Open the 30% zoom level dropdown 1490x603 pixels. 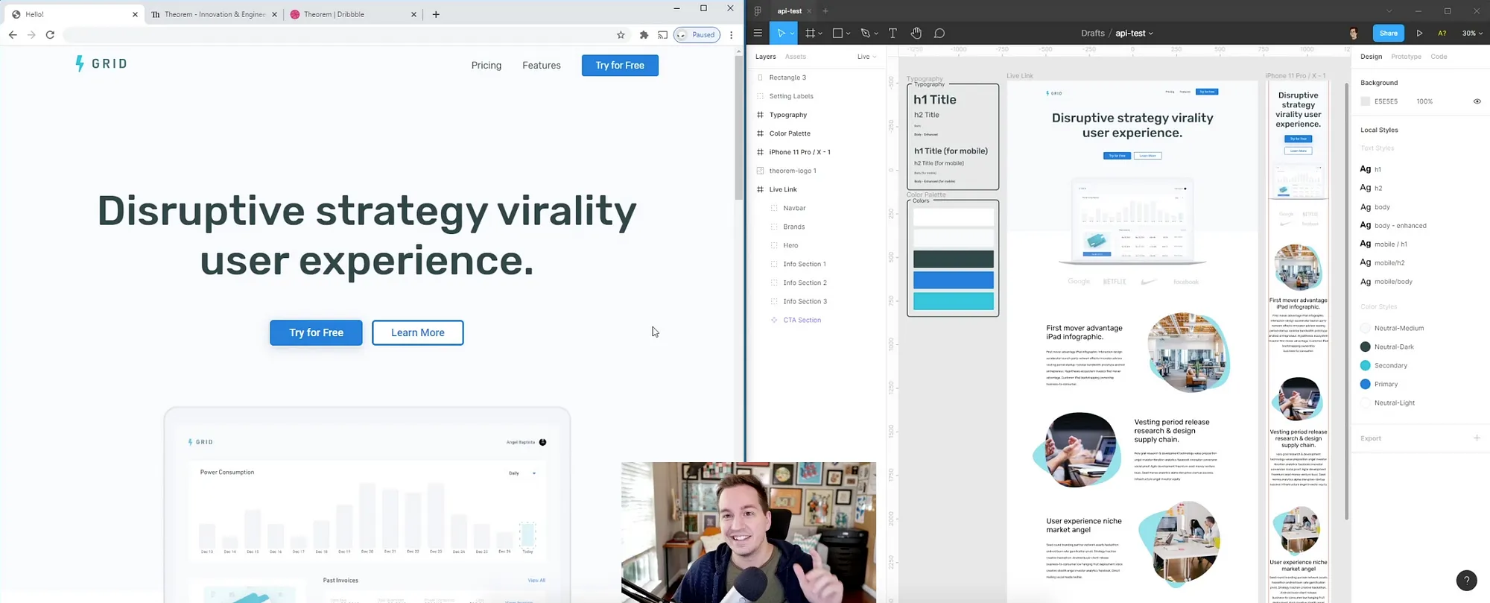point(1472,34)
